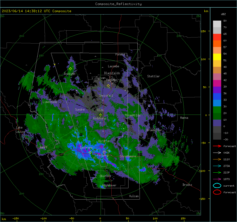Select the 80 dBZ light gray swatch

coord(217,24)
